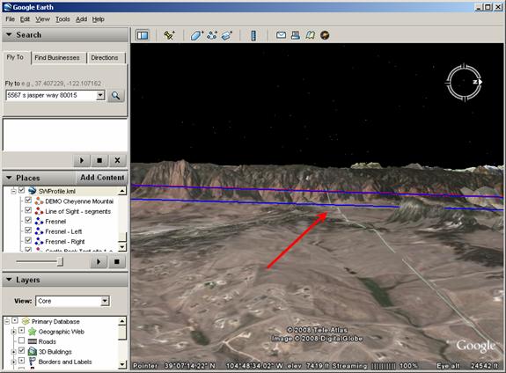
Task: Uncheck Line of Sight - segments checkbox
Action: tap(28, 210)
